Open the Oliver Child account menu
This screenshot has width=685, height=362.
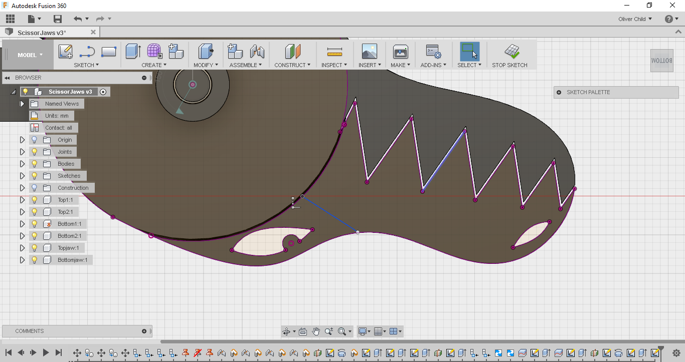635,19
